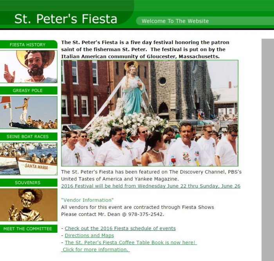The width and height of the screenshot is (274, 261).
Task: Click the line mentioning The Discovery Channel
Action: [151, 172]
